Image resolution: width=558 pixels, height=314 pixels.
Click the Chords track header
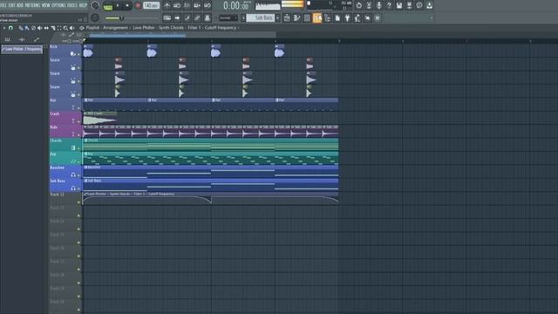65,145
